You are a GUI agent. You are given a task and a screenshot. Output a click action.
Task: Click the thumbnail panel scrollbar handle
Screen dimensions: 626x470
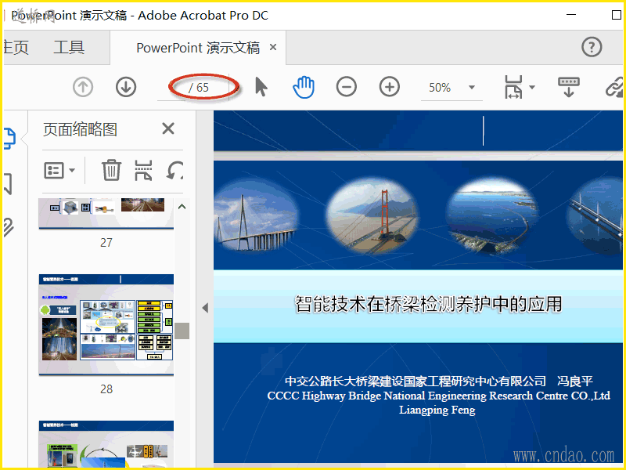click(182, 331)
